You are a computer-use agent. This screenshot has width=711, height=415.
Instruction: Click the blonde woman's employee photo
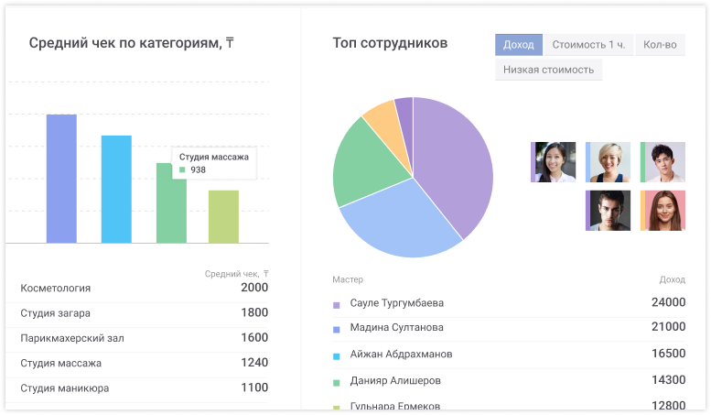(609, 162)
